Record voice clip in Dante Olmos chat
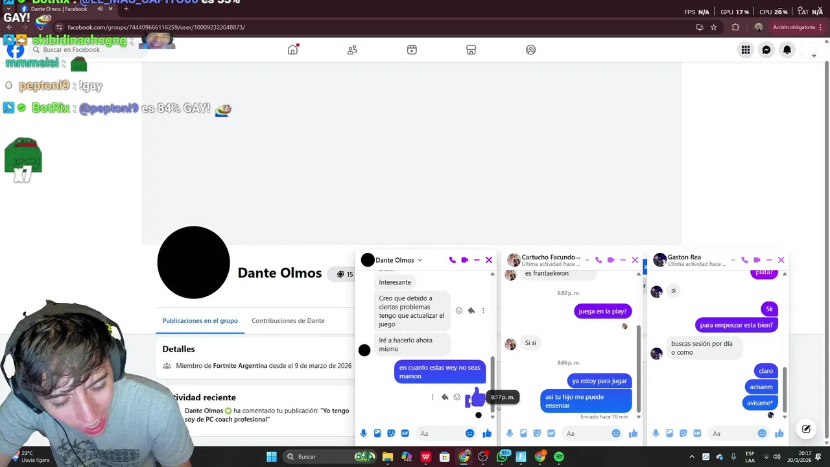This screenshot has height=467, width=830. (363, 433)
